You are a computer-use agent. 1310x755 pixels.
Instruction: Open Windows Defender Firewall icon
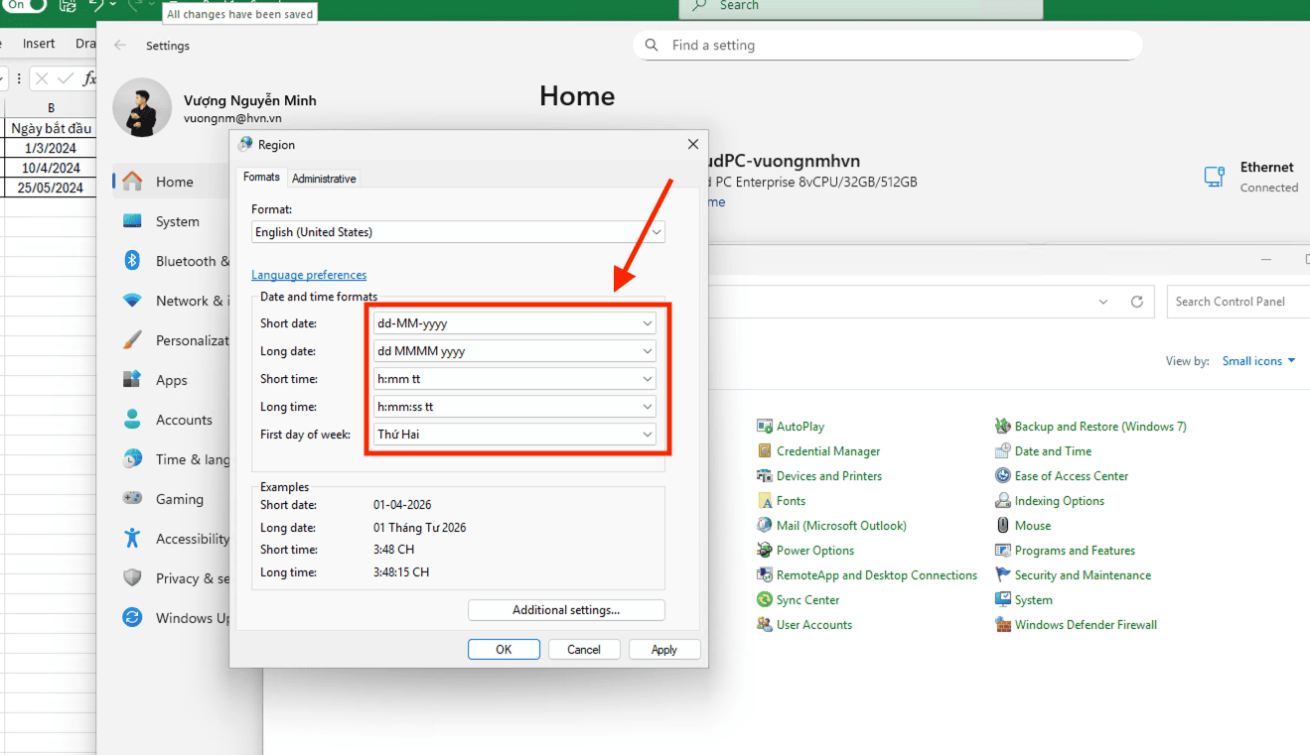(1003, 625)
